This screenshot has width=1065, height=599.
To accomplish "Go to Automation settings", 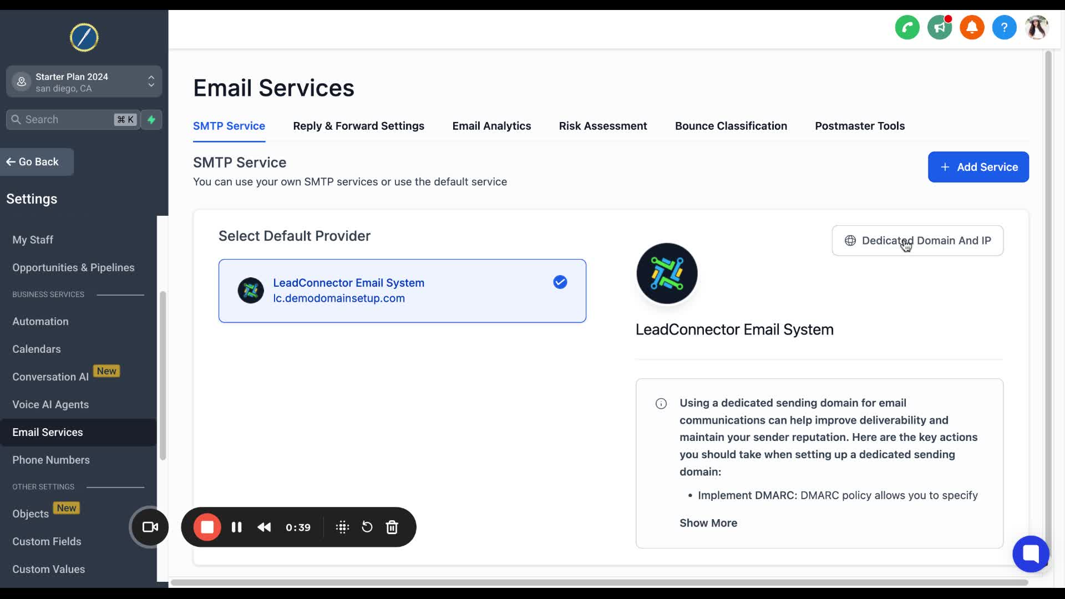I will coord(40,321).
